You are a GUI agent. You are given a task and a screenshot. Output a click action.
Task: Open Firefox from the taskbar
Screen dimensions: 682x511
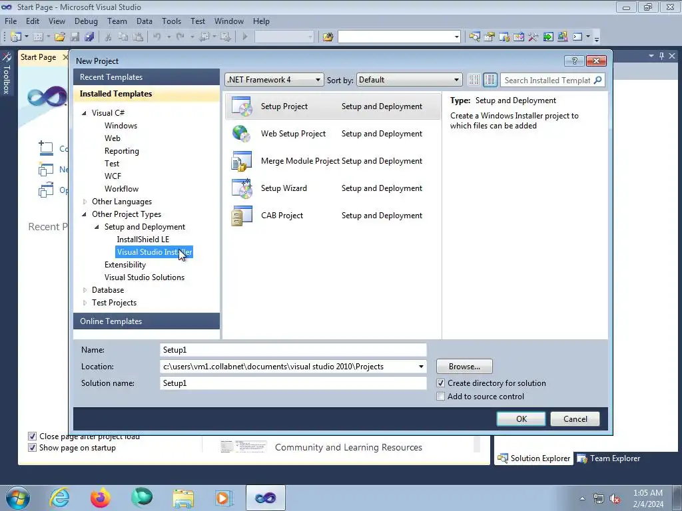pos(101,498)
